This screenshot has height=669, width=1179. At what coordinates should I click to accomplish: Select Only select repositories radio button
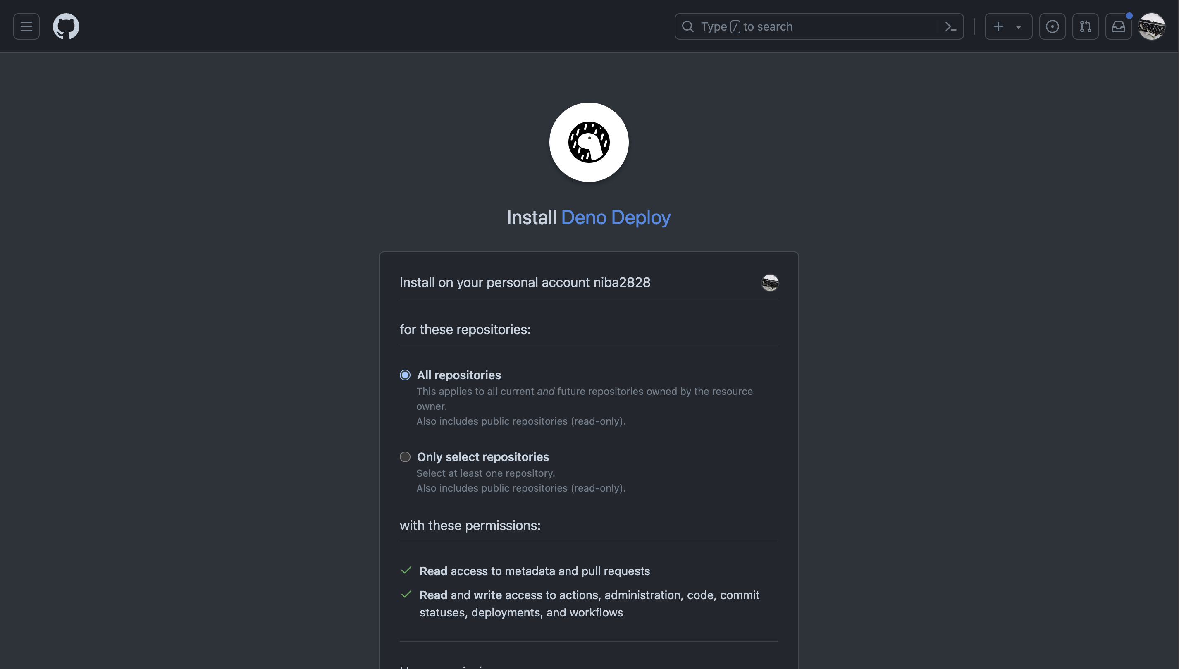click(405, 457)
